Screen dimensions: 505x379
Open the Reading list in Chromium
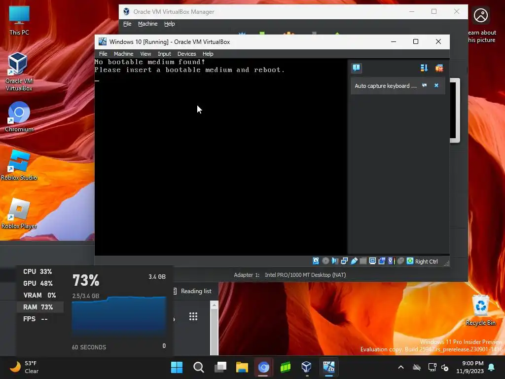point(193,291)
